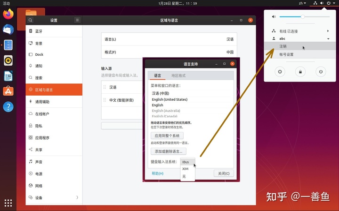339x211 pixels.
Task: Show all applications grid
Action: 8,203
